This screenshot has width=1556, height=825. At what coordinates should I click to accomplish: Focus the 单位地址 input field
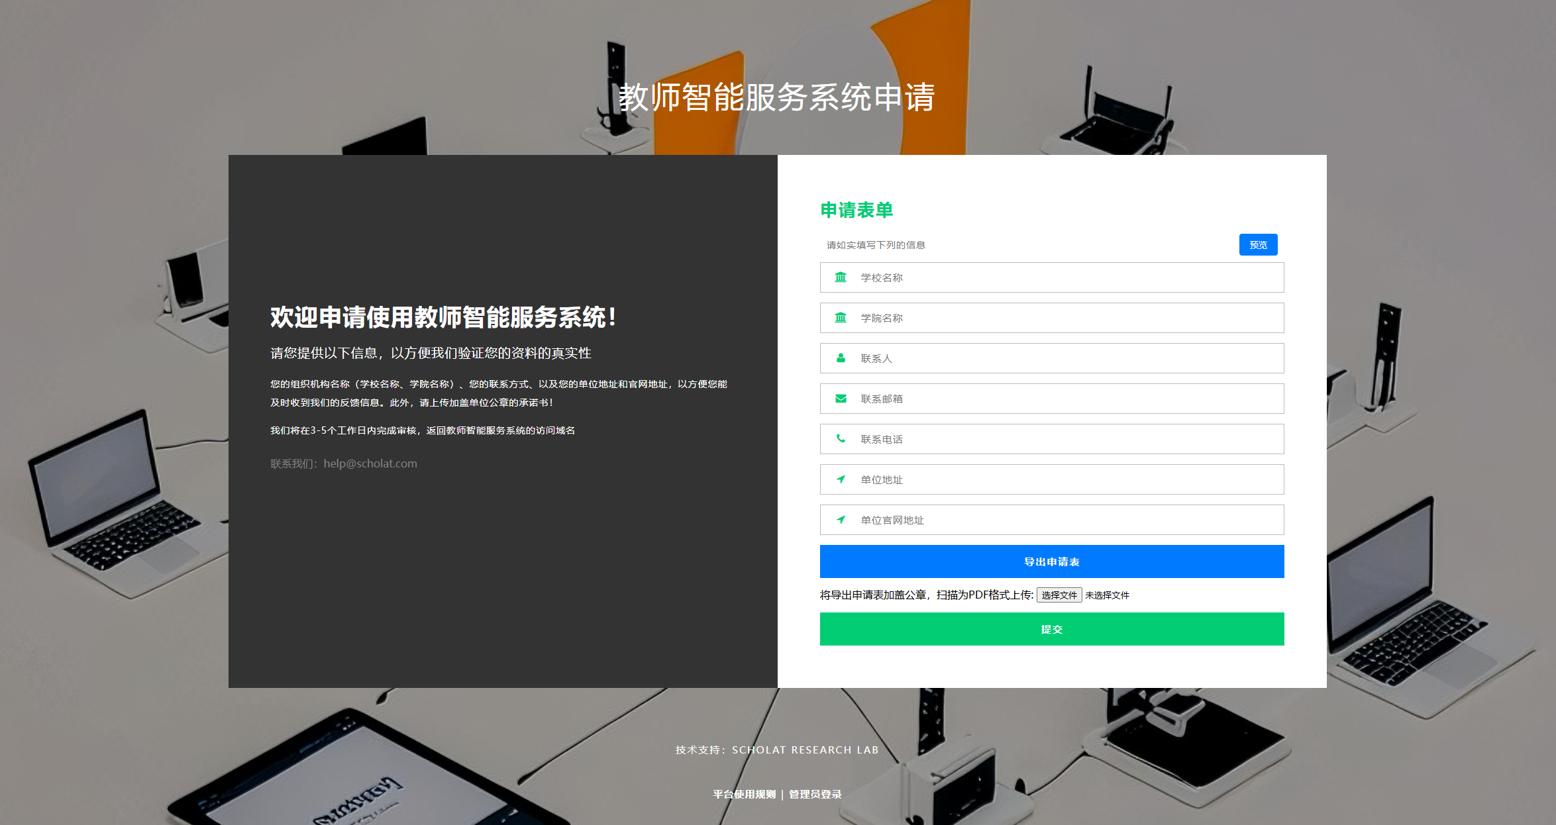tap(1052, 479)
